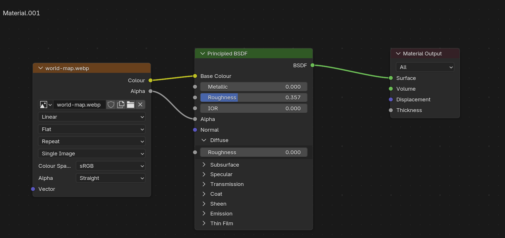Click the world-map.webp image name field
The image size is (505, 238).
coord(79,105)
